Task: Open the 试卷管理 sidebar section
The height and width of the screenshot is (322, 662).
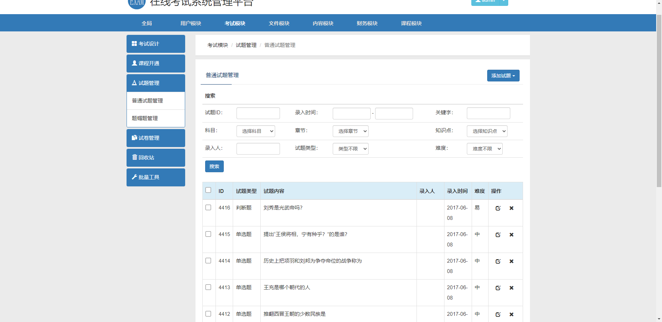Action: pos(156,138)
